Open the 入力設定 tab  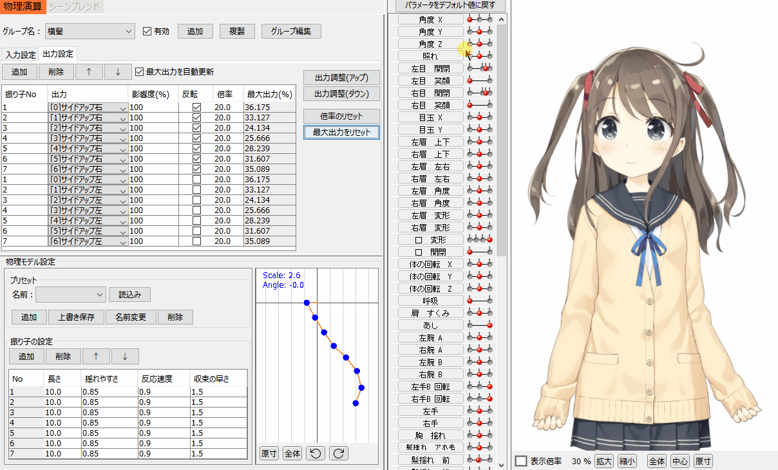[21, 55]
